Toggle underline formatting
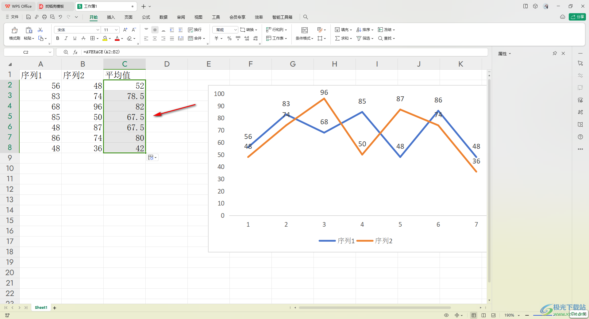This screenshot has width=589, height=319. [x=75, y=38]
